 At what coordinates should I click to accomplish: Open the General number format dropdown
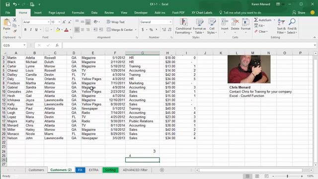(x=170, y=22)
